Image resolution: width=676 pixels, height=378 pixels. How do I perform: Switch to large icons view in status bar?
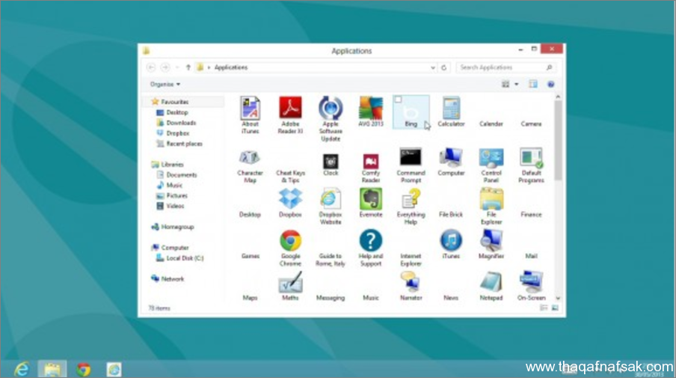[x=555, y=308]
